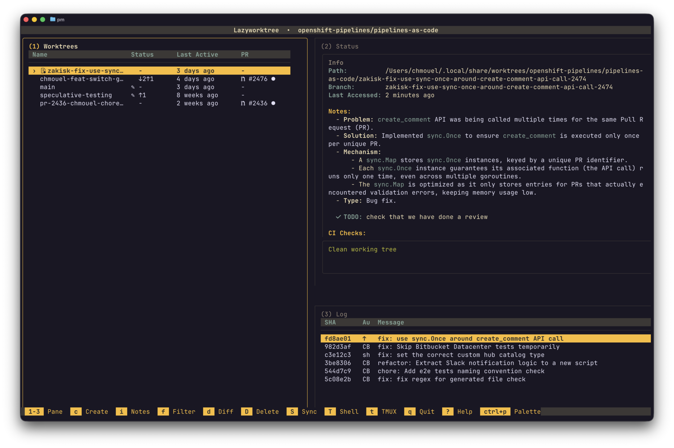Click the pm folder icon in the window title bar

click(52, 19)
